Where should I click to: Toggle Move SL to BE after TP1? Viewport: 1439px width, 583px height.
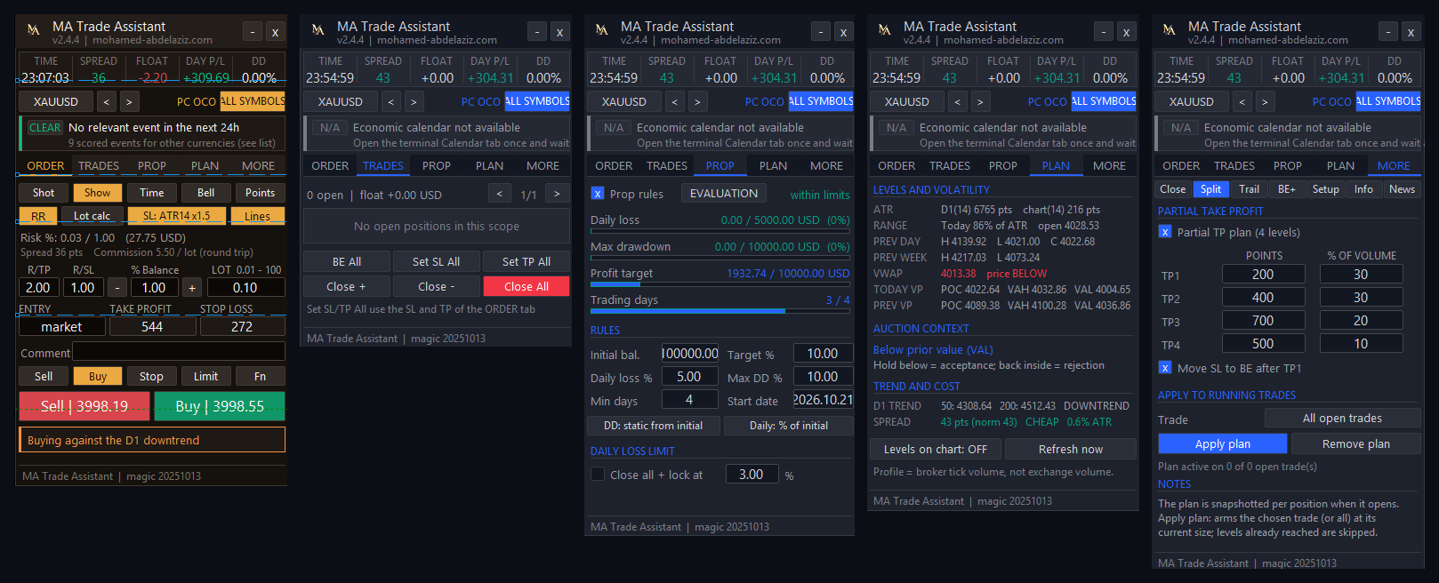tap(1165, 368)
